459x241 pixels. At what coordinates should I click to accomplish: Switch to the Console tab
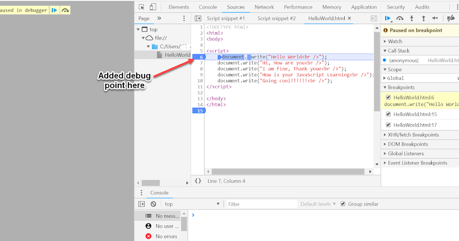coord(208,7)
